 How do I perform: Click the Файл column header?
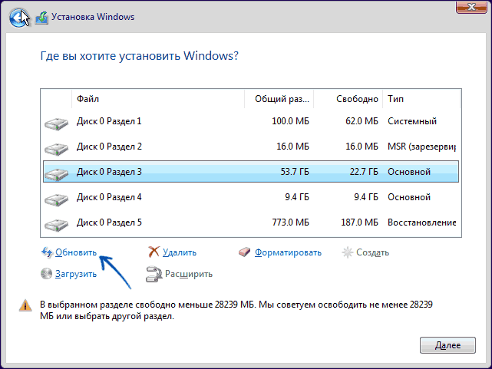click(x=158, y=99)
